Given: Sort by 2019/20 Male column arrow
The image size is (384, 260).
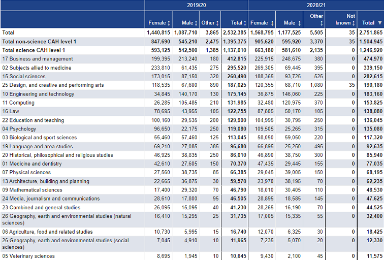Looking at the screenshot, I should tap(196, 23).
